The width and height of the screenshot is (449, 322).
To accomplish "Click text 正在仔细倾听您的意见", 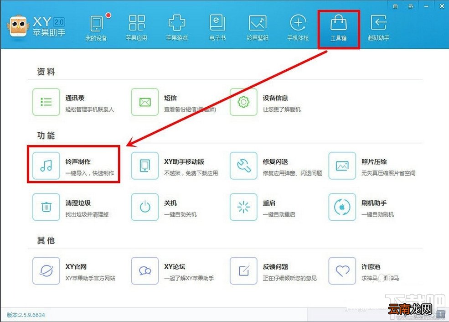I will click(290, 278).
